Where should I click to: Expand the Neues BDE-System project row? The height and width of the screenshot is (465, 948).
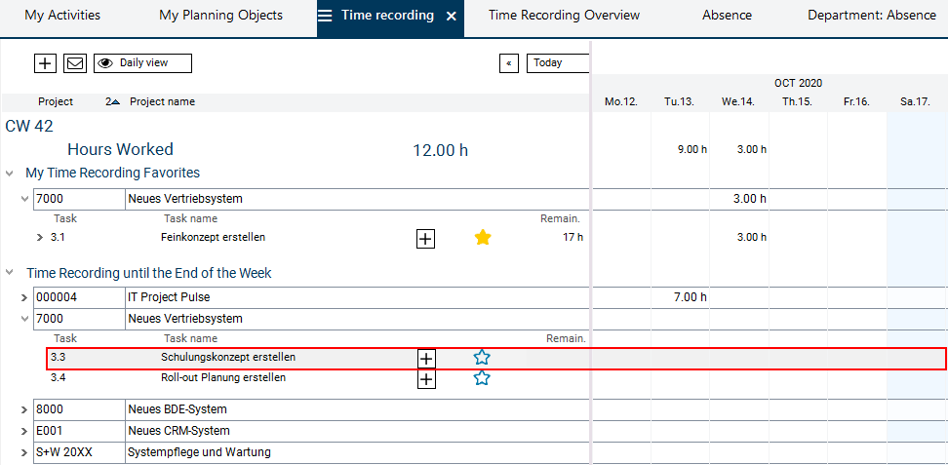tap(24, 409)
